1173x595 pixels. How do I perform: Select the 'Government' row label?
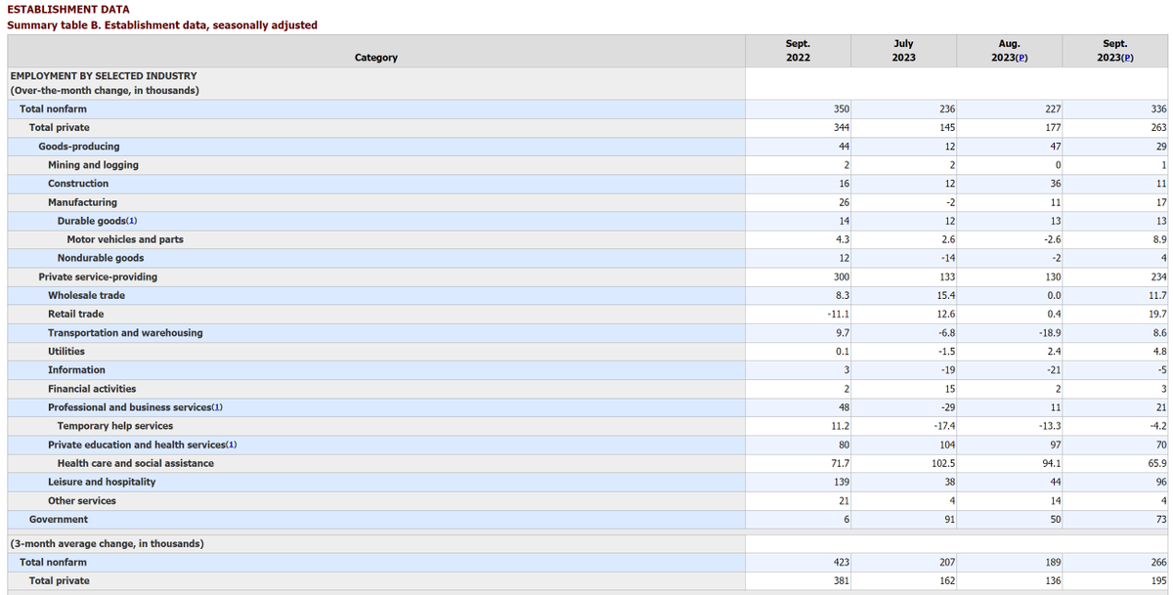59,520
